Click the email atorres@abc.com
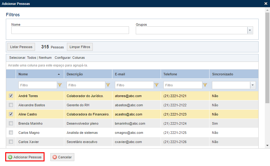 coord(128,96)
